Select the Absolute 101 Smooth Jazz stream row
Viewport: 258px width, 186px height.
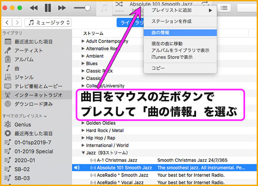tap(164, 167)
